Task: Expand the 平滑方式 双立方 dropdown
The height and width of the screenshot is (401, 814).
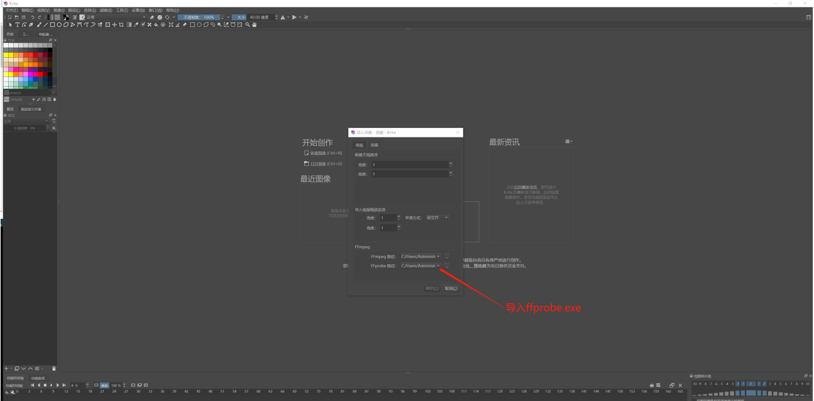Action: pyautogui.click(x=437, y=218)
